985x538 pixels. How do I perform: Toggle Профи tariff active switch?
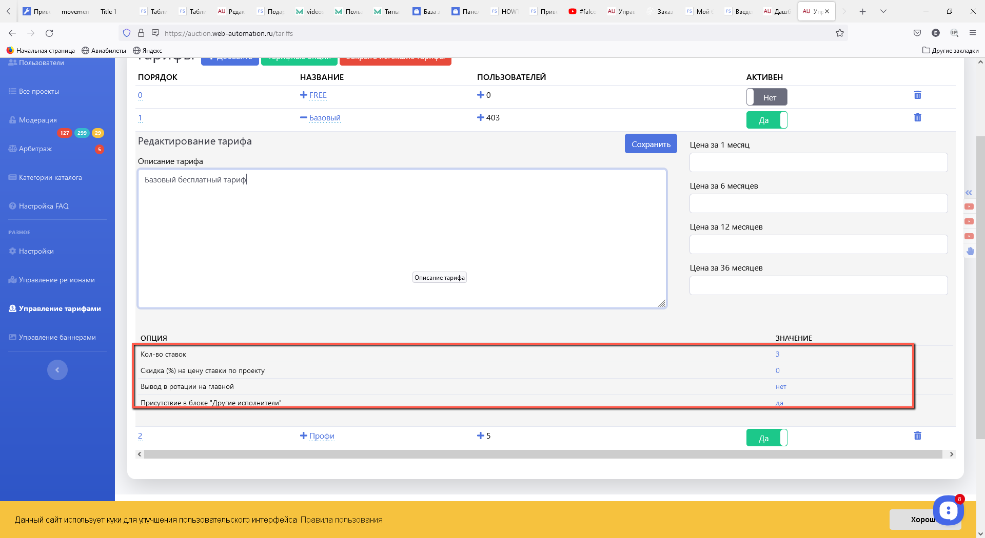pos(766,439)
